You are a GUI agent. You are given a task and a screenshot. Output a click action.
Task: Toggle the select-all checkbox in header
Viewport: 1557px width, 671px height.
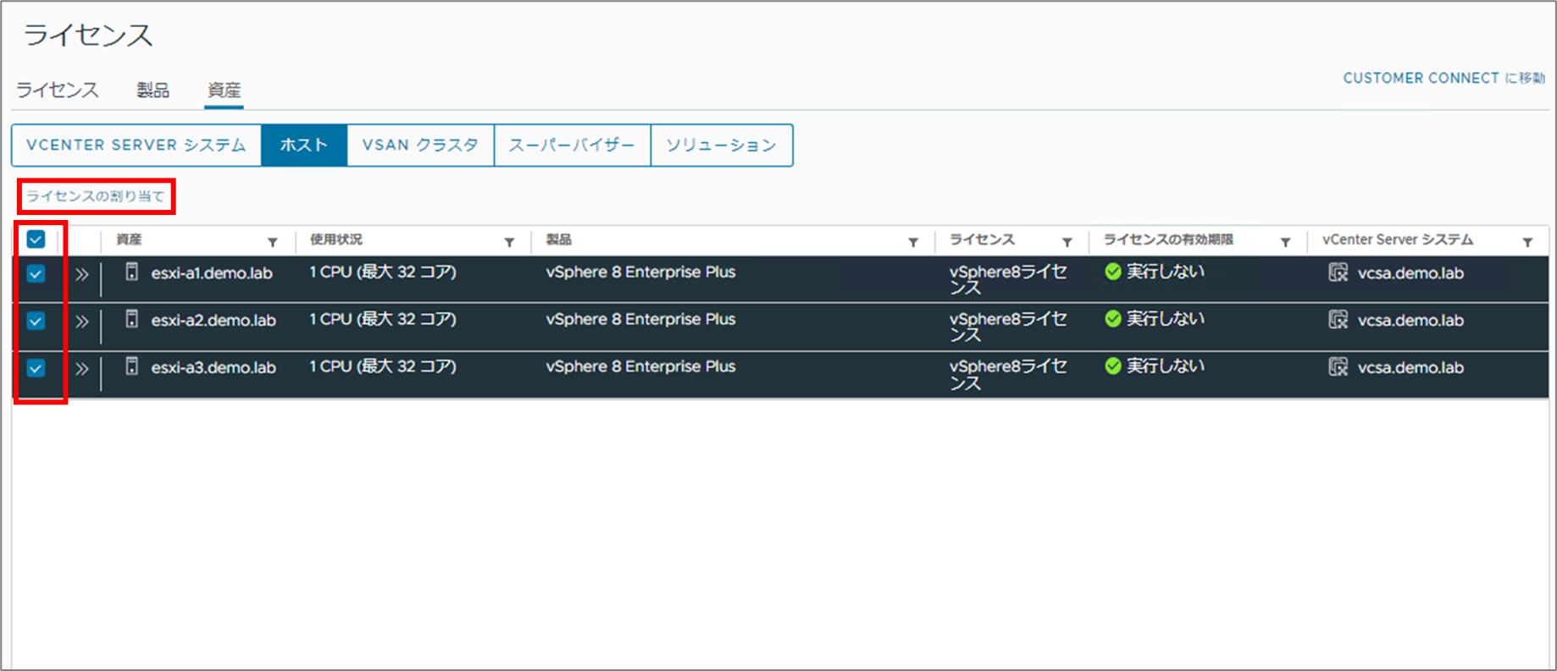click(x=36, y=239)
